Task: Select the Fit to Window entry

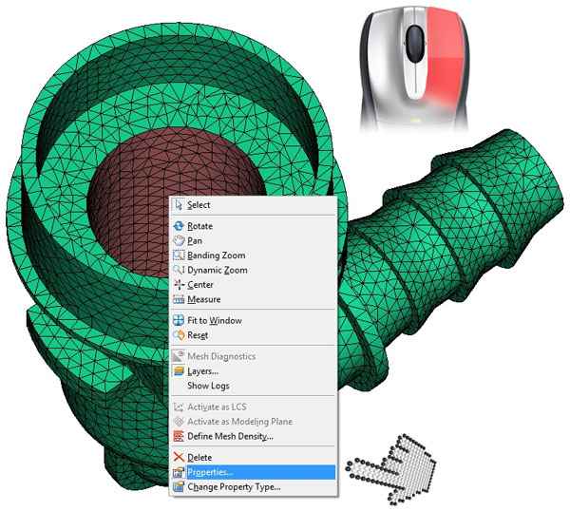Action: tap(214, 321)
